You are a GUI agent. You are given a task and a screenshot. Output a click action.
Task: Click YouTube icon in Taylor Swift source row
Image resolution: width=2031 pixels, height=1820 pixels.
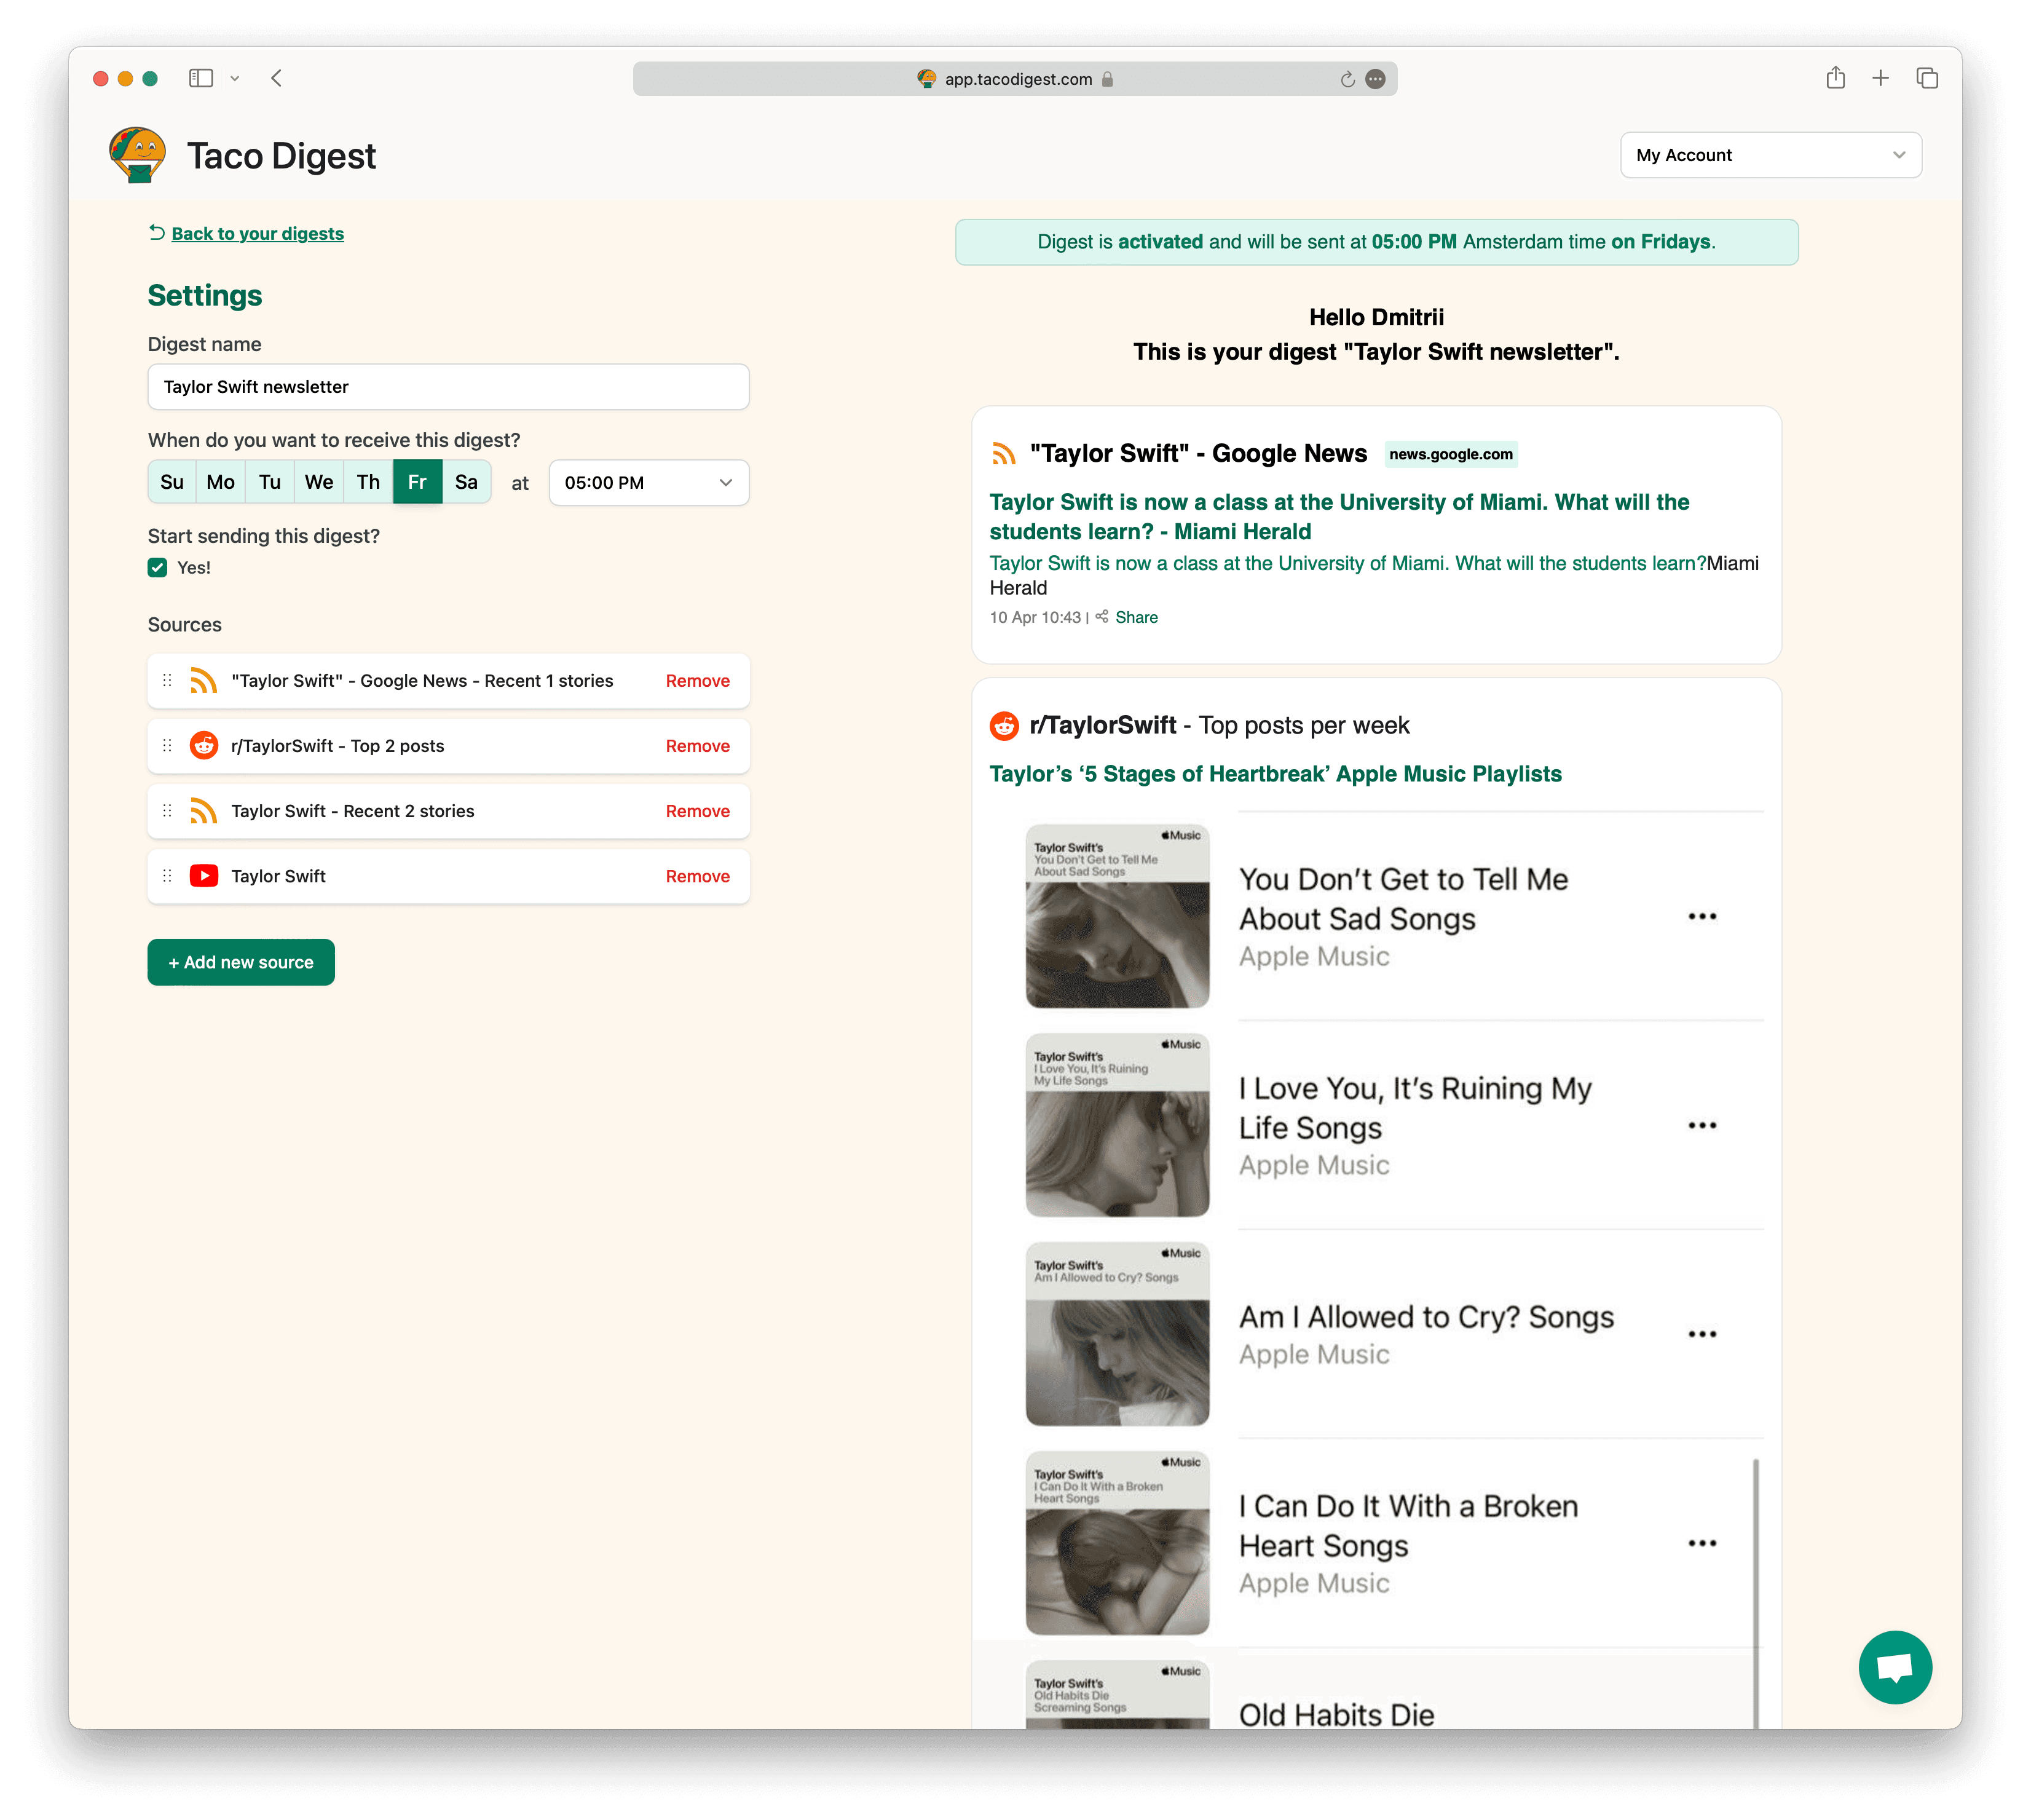(204, 876)
